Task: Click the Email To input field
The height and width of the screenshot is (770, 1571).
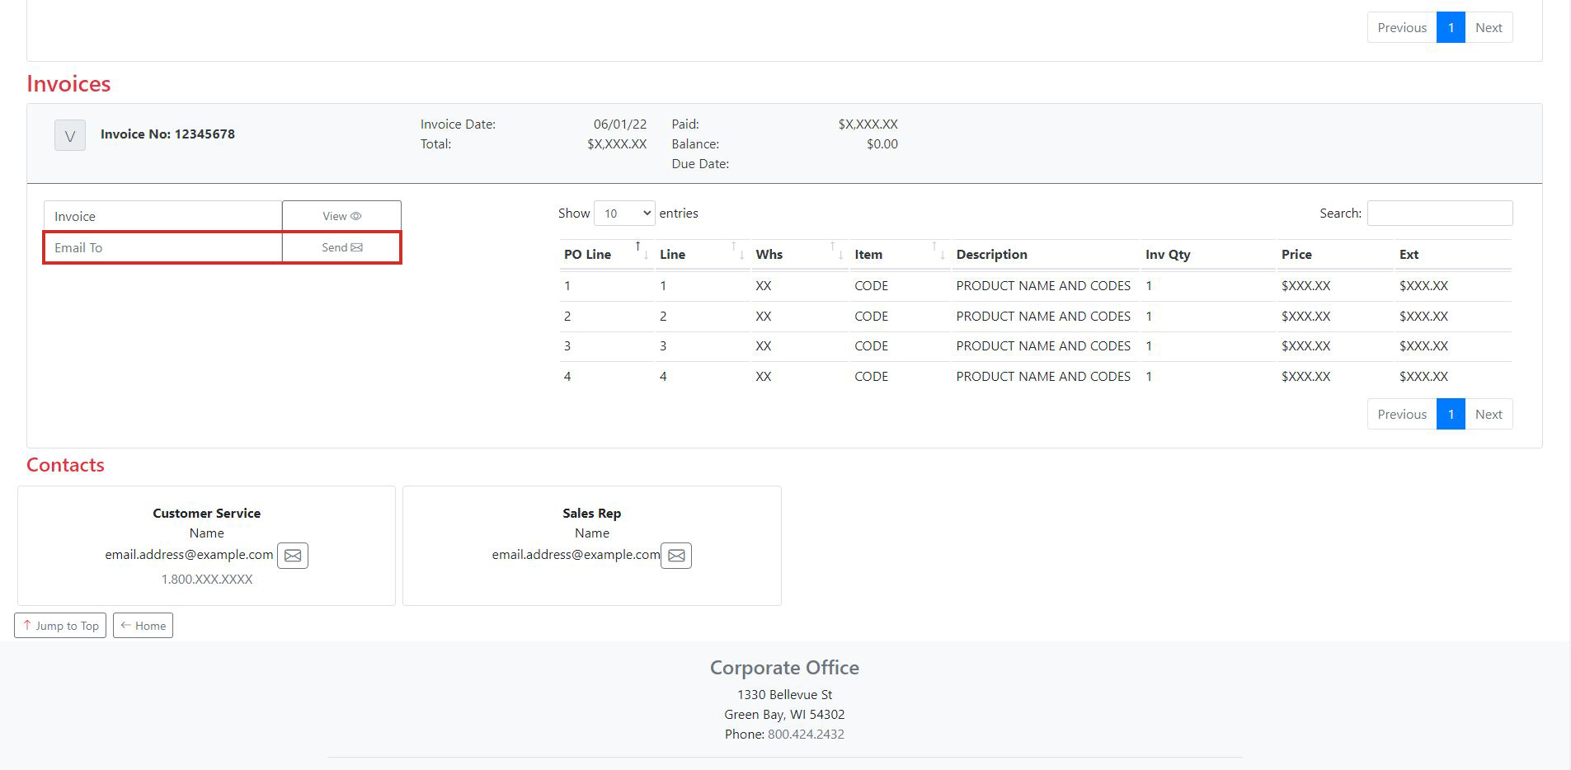Action: (x=162, y=246)
